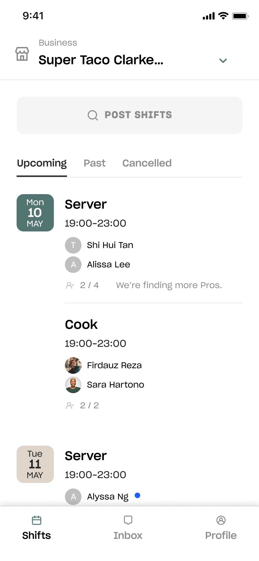The image size is (259, 561).
Task: Open Alissa Lee's avatar
Action: pos(73,265)
